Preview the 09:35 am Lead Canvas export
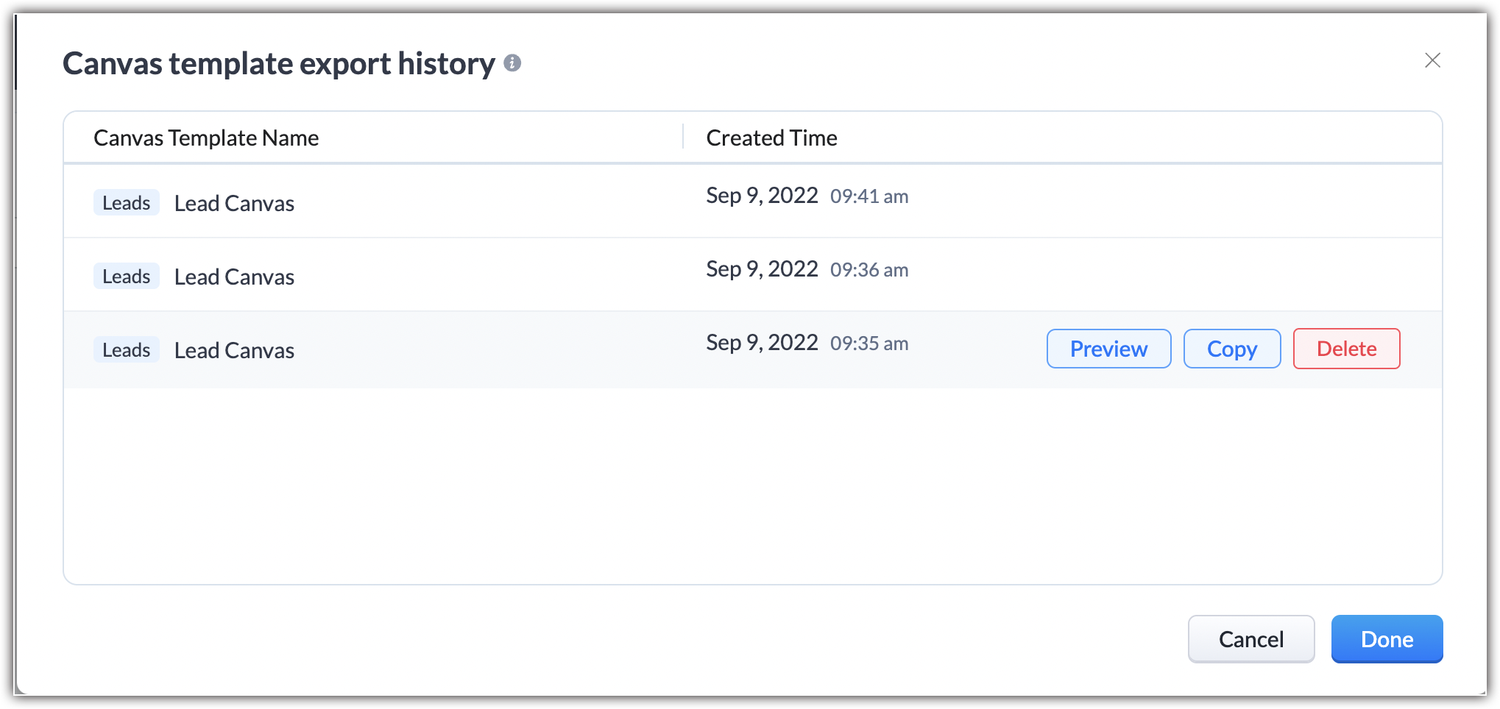This screenshot has width=1500, height=709. (1108, 349)
